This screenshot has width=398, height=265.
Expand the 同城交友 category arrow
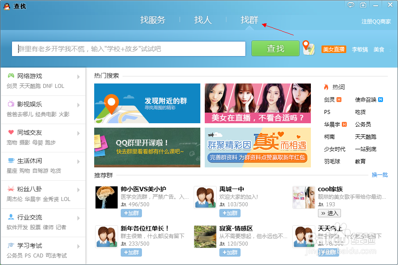pos(78,133)
